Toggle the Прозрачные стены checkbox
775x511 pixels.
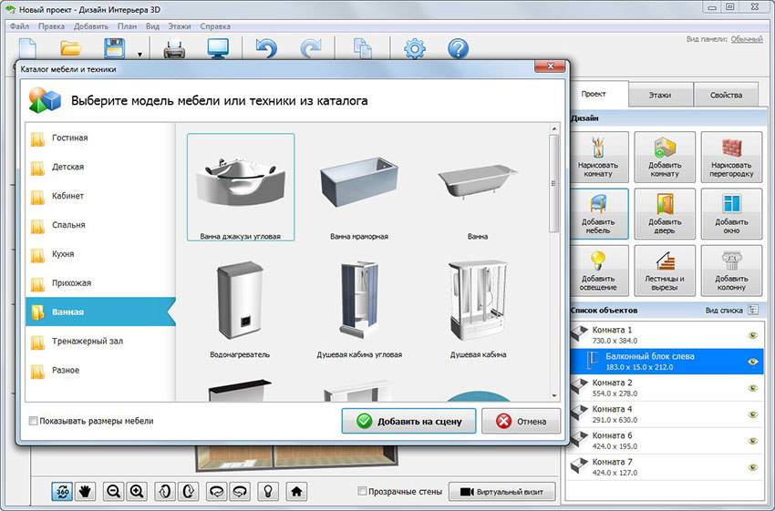coord(362,491)
